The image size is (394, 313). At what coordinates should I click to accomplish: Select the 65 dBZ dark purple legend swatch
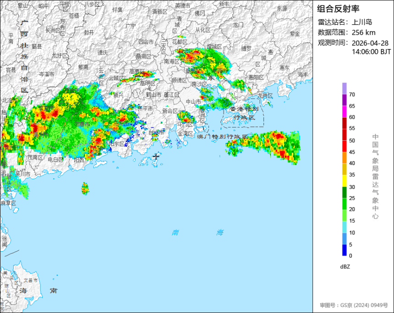tap(344, 100)
